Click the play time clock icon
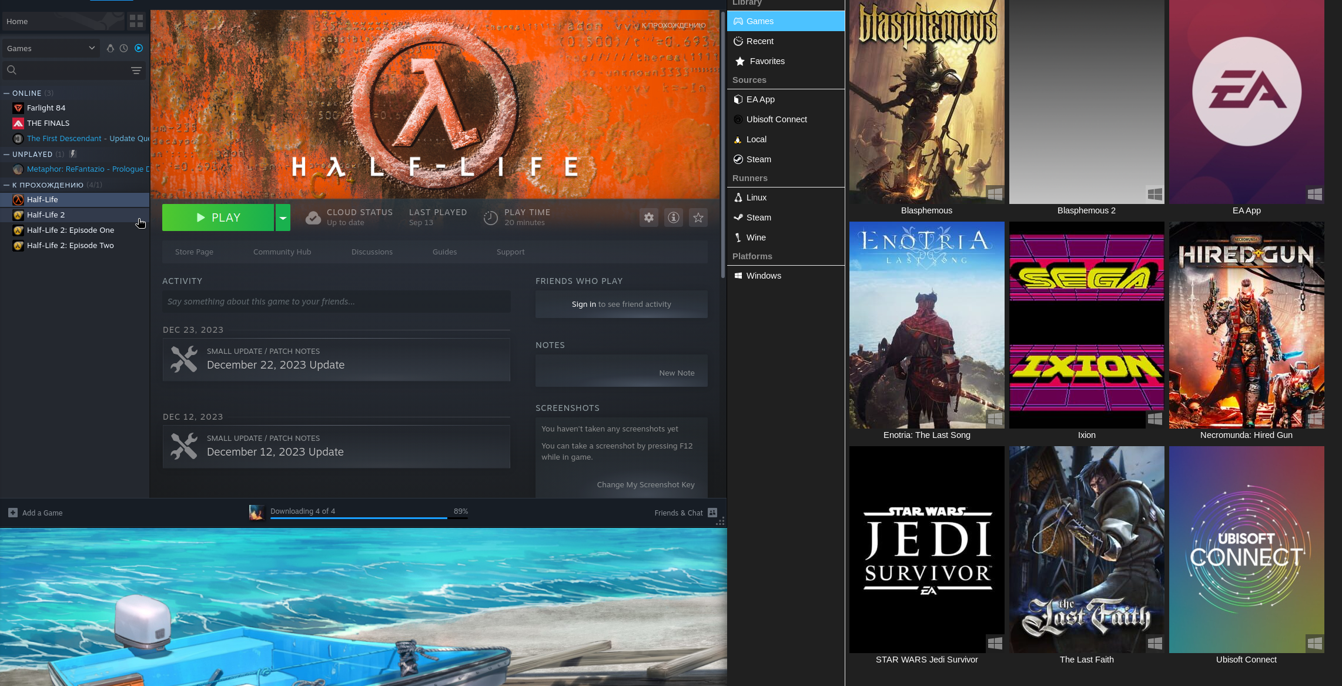This screenshot has width=1342, height=686. click(x=490, y=218)
